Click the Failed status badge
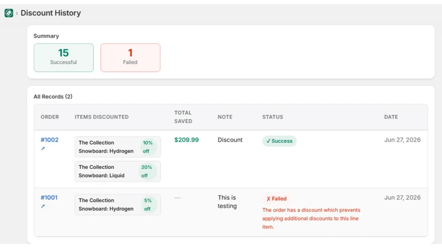Screen dimensions: 442x248 (x=276, y=198)
